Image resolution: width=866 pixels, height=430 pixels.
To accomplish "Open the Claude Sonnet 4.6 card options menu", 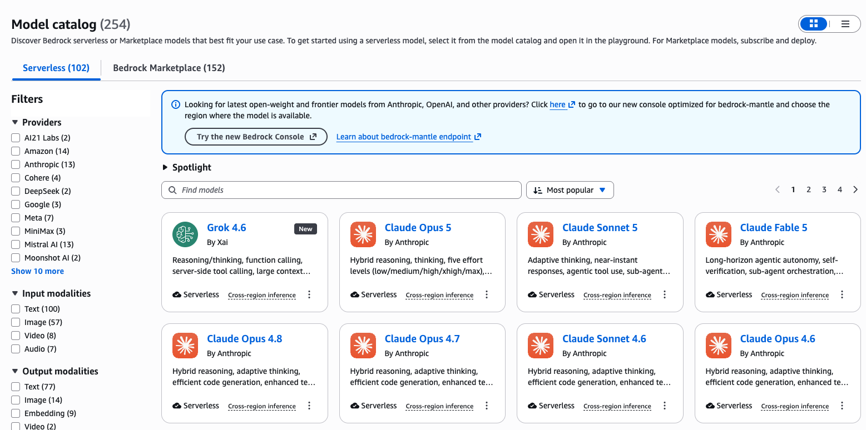I will [665, 406].
